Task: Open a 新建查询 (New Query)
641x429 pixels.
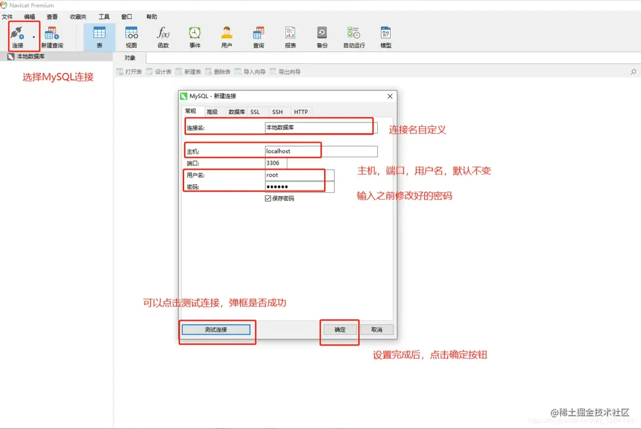Action: (x=52, y=35)
